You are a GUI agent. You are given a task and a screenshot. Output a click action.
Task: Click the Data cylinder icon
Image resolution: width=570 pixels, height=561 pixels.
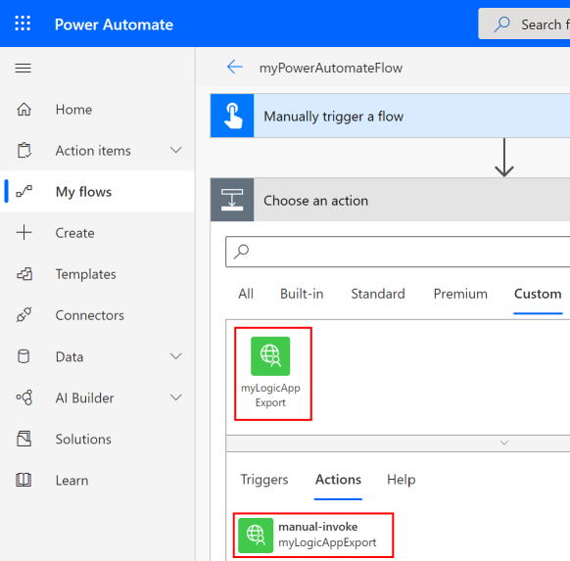pos(24,356)
